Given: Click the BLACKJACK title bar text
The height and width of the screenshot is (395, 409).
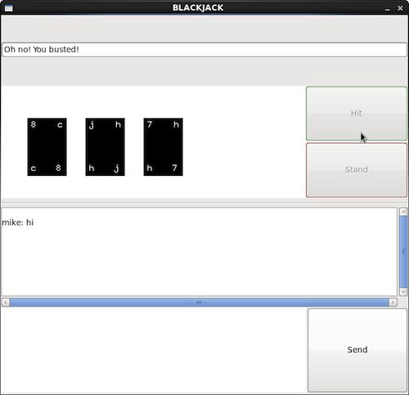Looking at the screenshot, I should (198, 7).
